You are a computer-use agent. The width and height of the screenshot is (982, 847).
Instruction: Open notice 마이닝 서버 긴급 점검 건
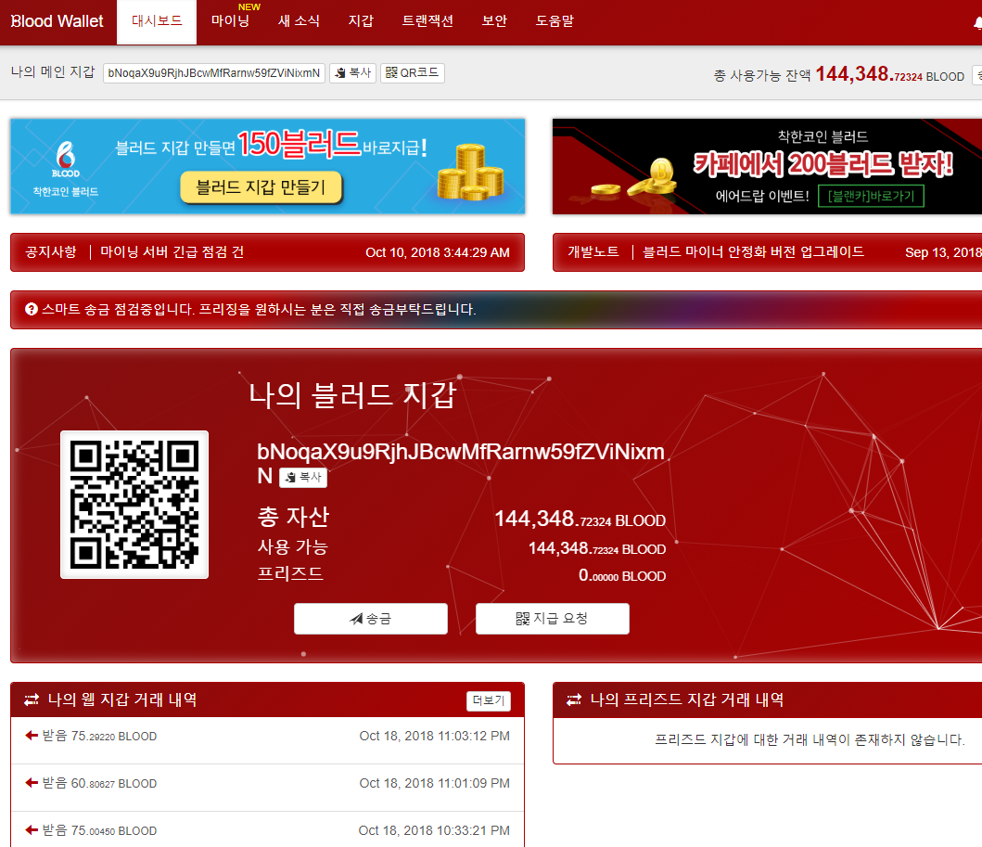(x=172, y=251)
